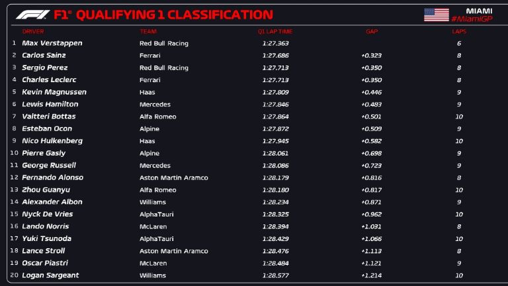This screenshot has width=508, height=286.
Task: Select the Q1 LAP TIME column header
Action: 275,31
